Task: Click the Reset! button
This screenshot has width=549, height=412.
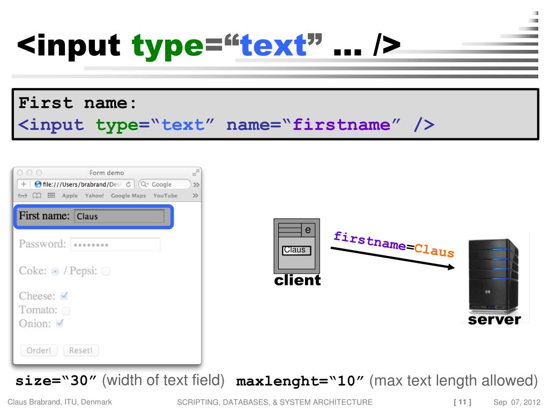Action: point(81,350)
